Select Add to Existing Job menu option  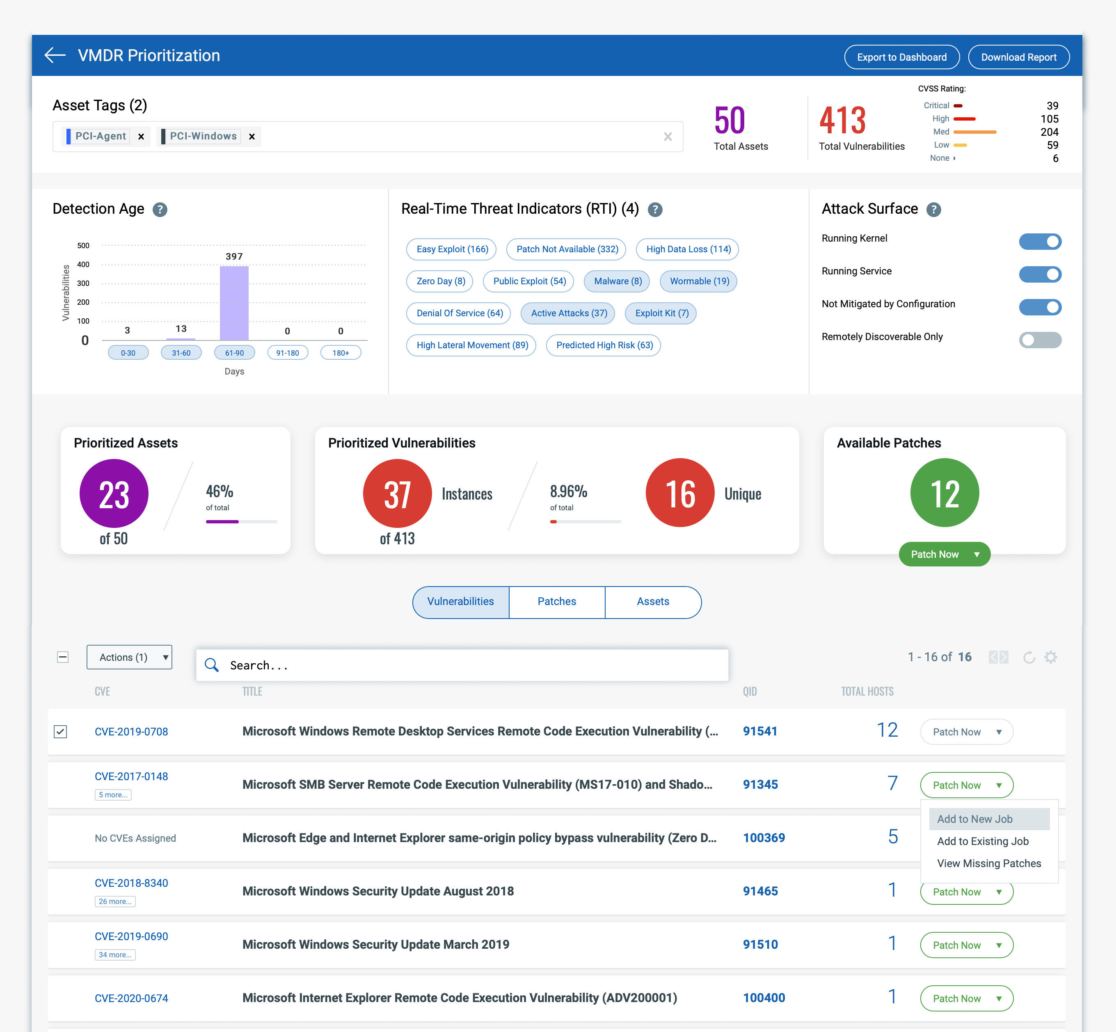coord(983,841)
